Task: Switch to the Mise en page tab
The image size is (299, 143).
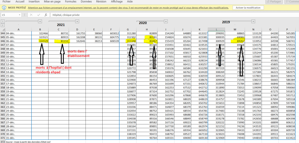Action: tap(52, 1)
